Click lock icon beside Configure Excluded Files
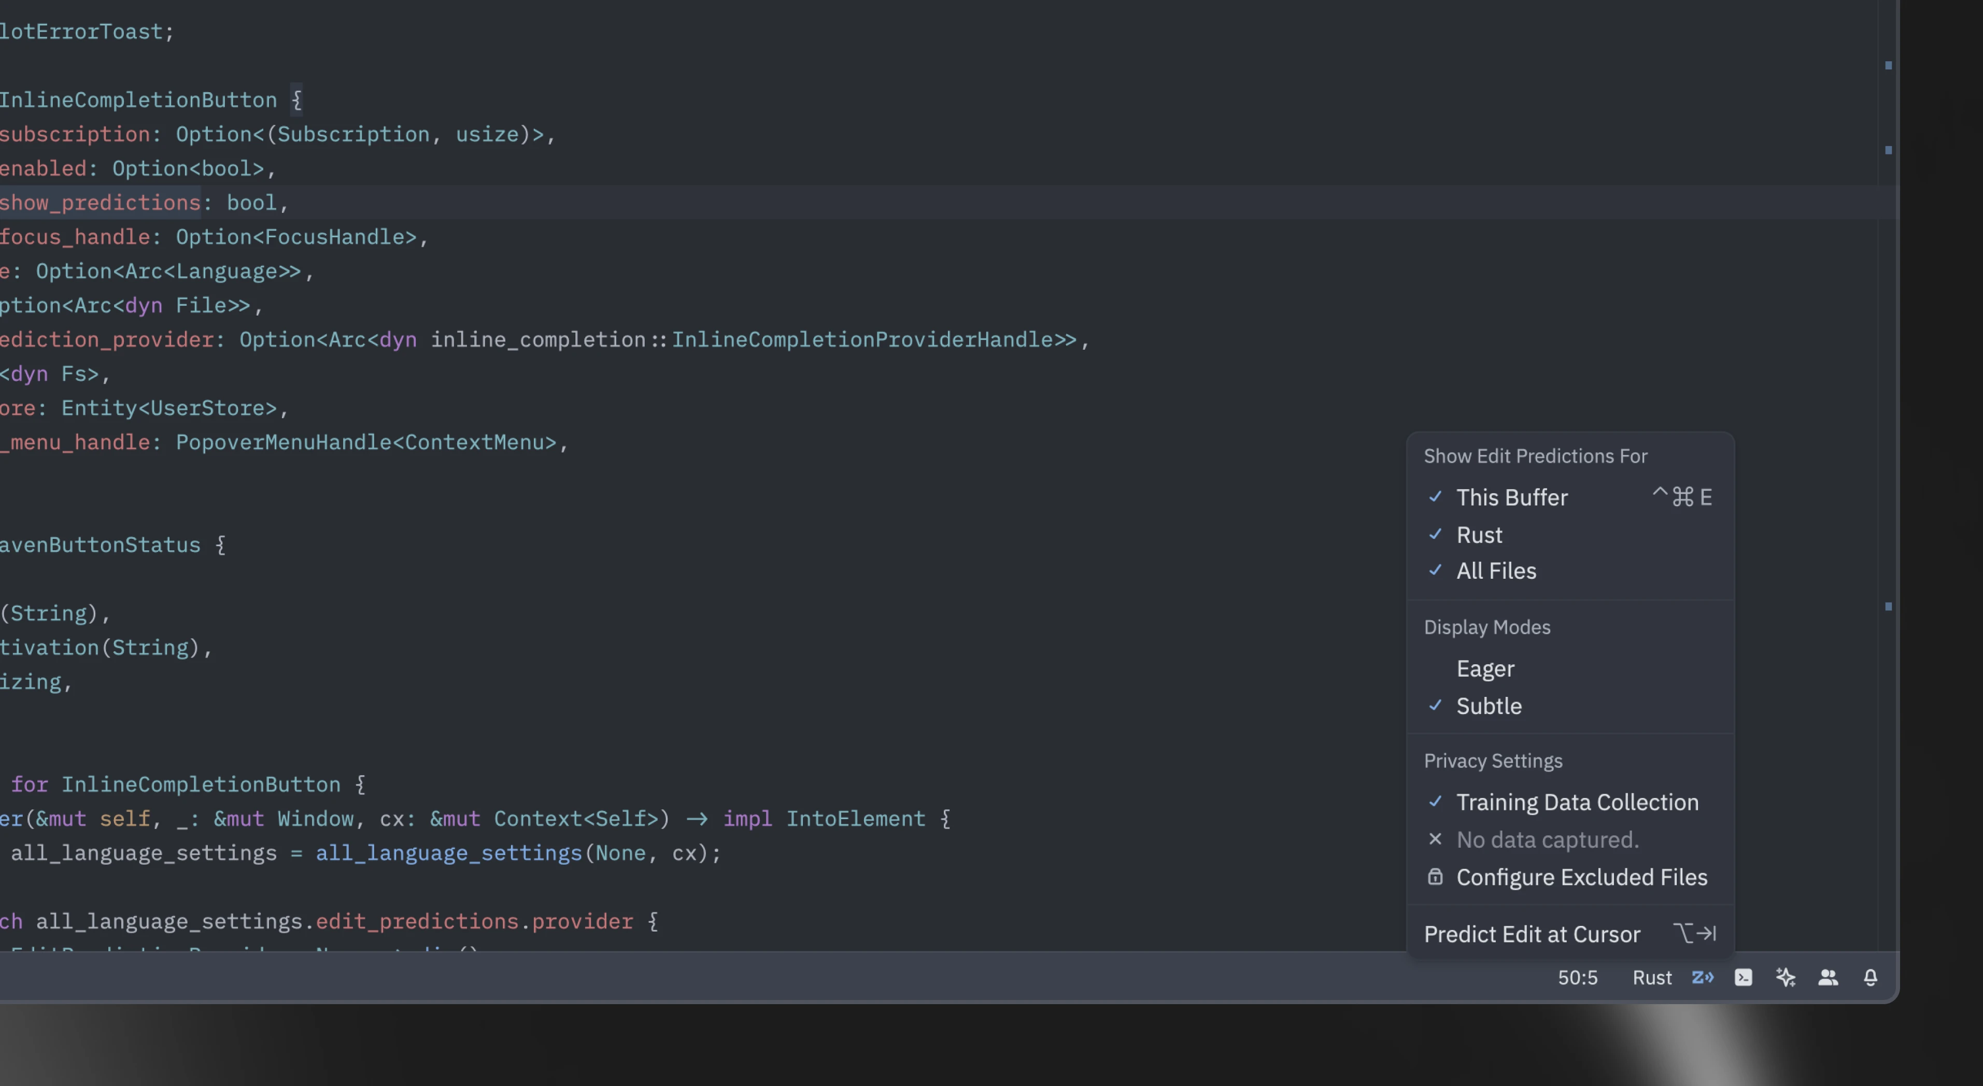Image resolution: width=1983 pixels, height=1086 pixels. tap(1435, 877)
